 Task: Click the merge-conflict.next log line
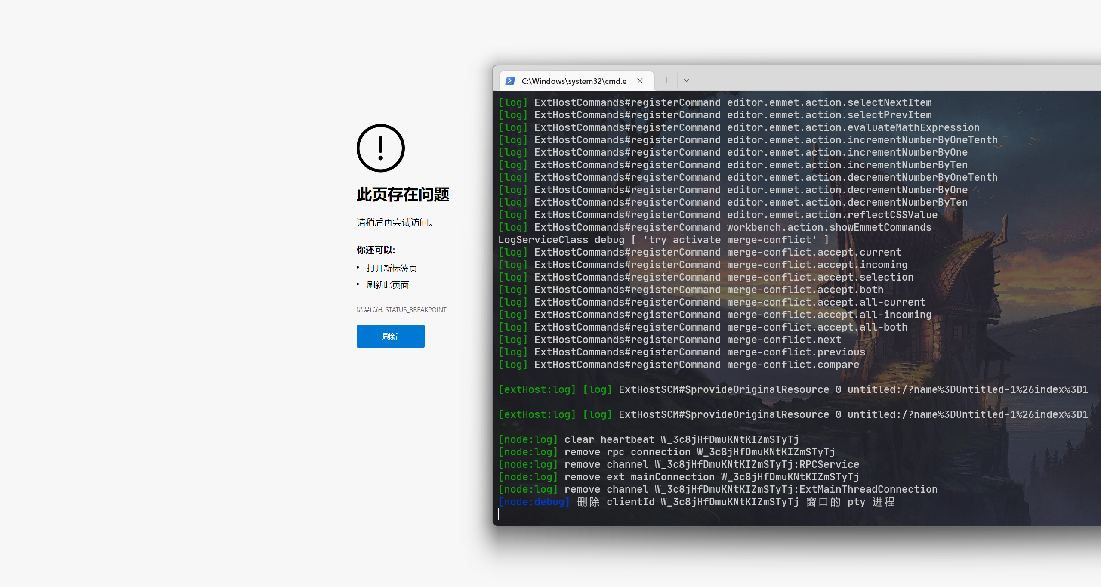click(669, 340)
